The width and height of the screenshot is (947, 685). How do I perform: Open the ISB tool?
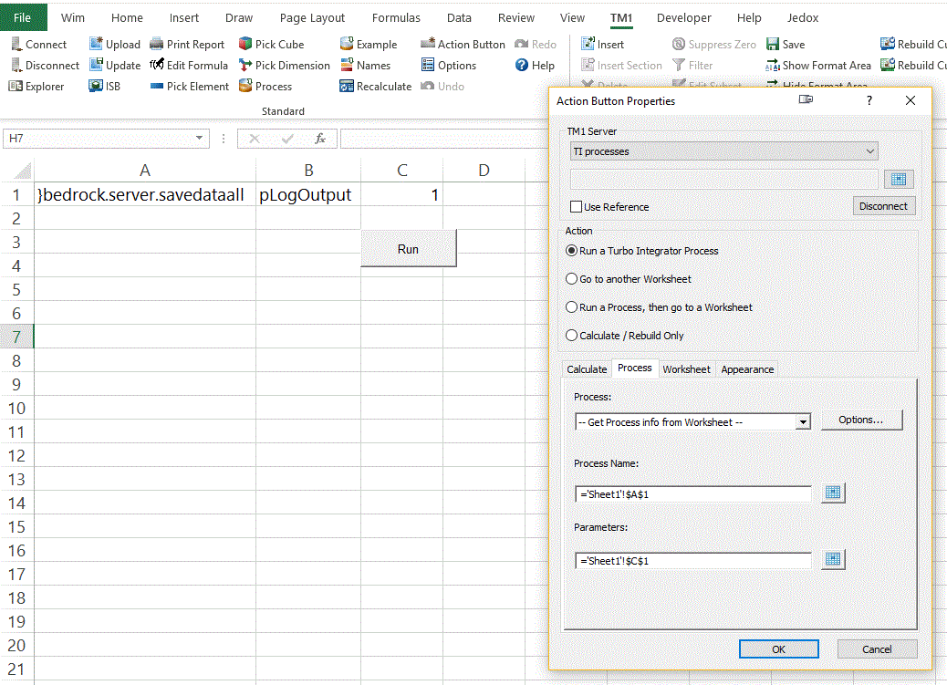pyautogui.click(x=105, y=87)
